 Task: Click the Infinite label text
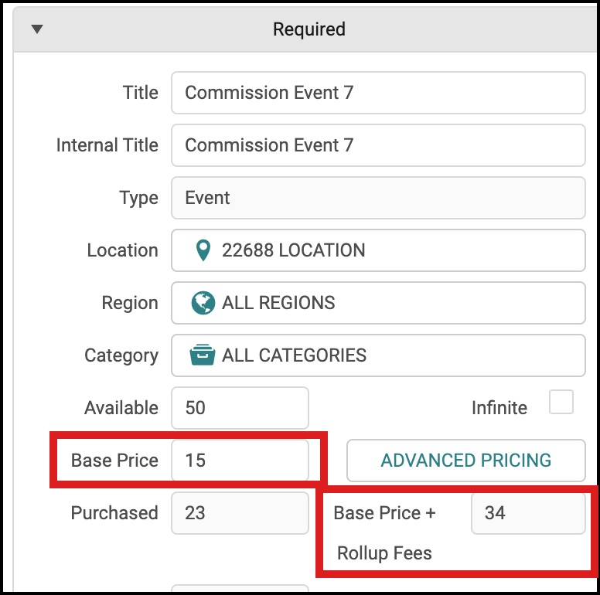[x=499, y=407]
